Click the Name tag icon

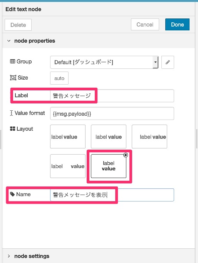(12, 194)
